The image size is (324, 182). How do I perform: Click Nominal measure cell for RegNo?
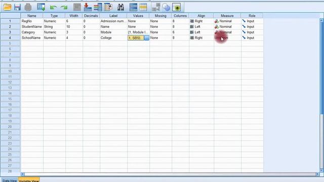(x=227, y=21)
